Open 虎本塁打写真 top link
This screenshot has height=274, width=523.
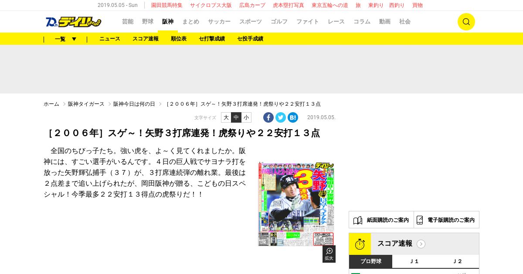289,5
